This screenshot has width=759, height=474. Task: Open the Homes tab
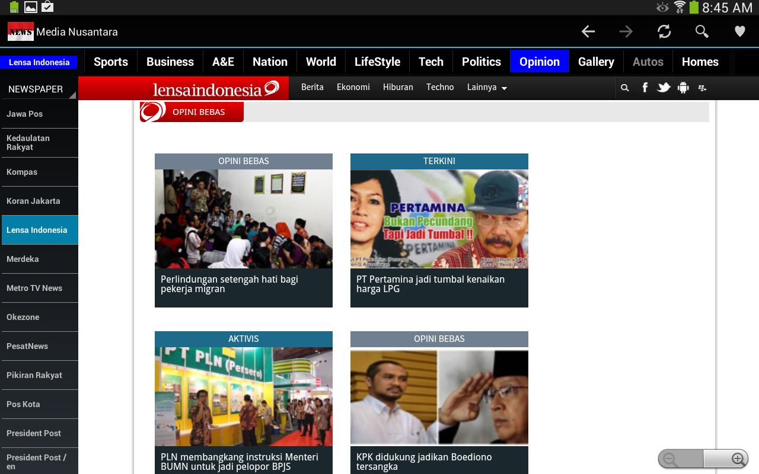tap(700, 62)
